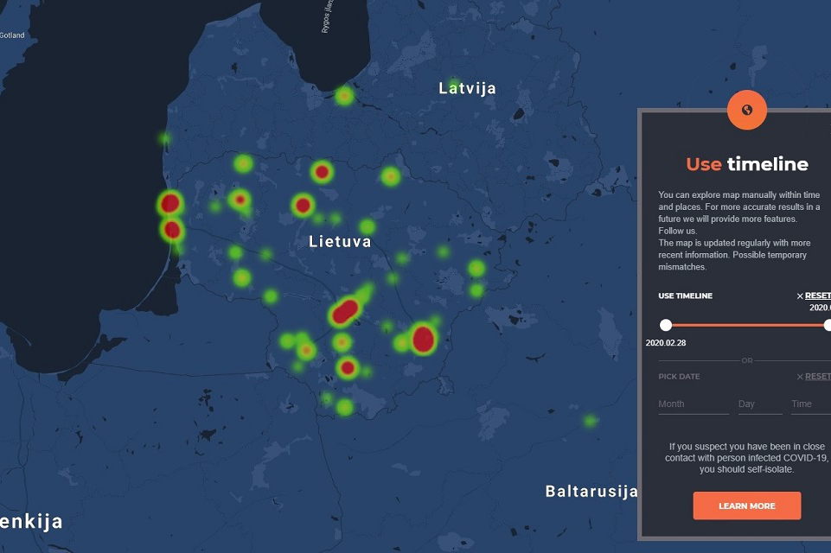Click the middle of the orange timeline track

747,325
